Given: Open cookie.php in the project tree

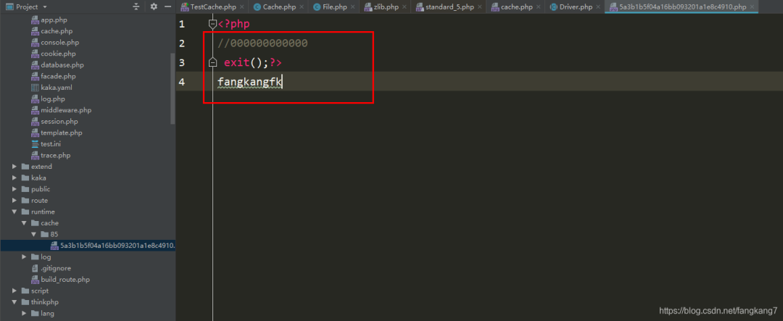Looking at the screenshot, I should (59, 54).
